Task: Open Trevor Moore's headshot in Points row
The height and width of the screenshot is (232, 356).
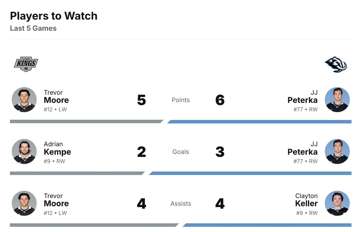Action: point(24,100)
